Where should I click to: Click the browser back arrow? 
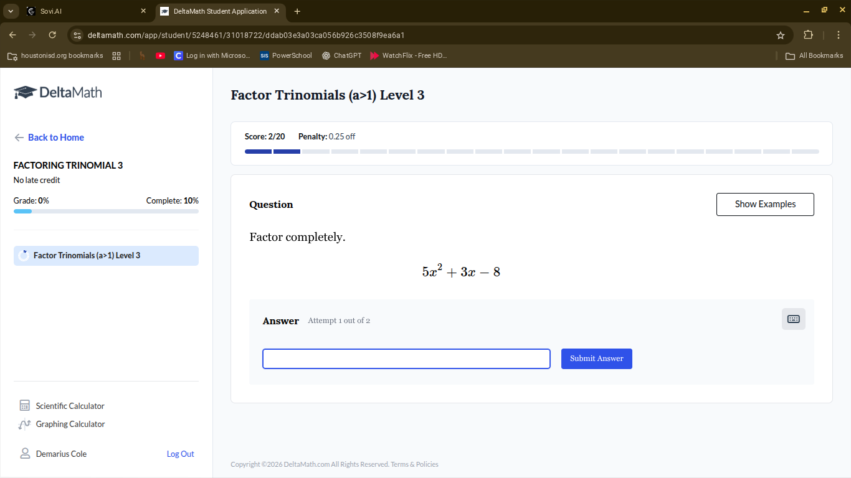coord(12,35)
